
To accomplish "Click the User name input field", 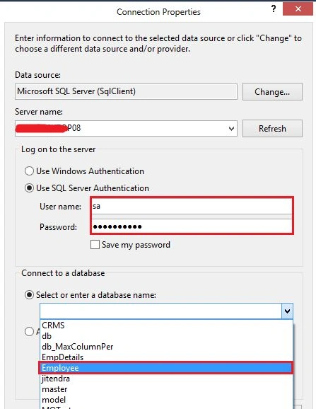I will (x=192, y=207).
